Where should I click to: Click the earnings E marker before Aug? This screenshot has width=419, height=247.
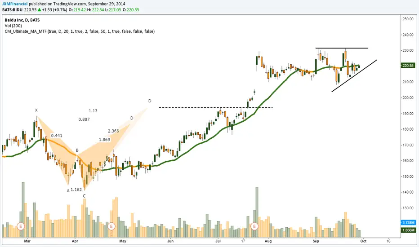pos(254,226)
